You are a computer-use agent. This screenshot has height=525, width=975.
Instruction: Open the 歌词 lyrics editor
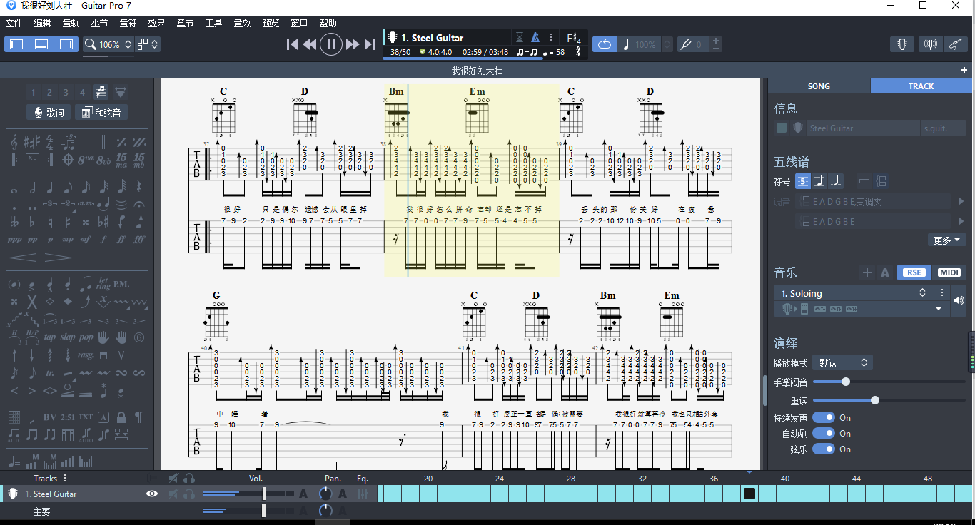click(48, 112)
